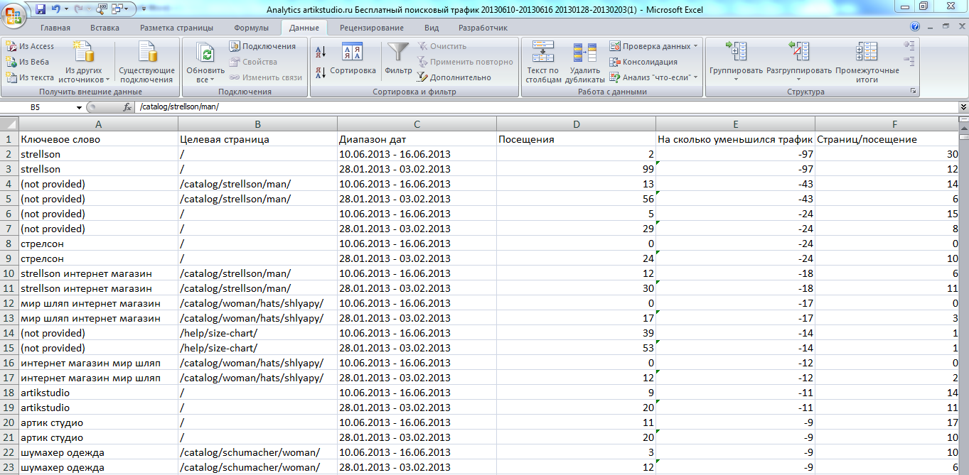
Task: Import data with the Из Access icon
Action: (x=11, y=46)
